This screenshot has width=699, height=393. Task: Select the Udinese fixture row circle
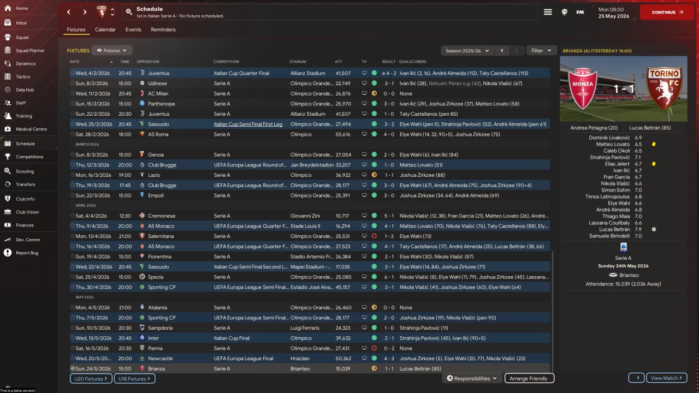click(x=73, y=84)
